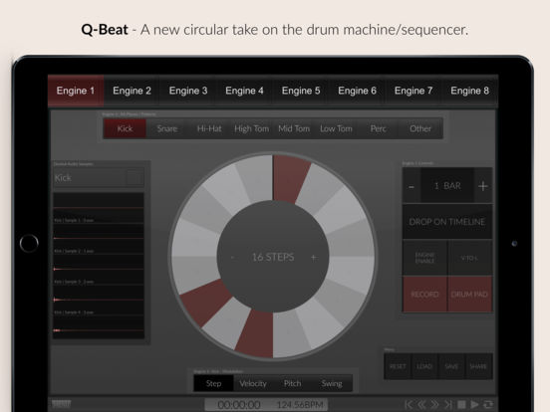Click the SAVE menu button

coord(451,366)
